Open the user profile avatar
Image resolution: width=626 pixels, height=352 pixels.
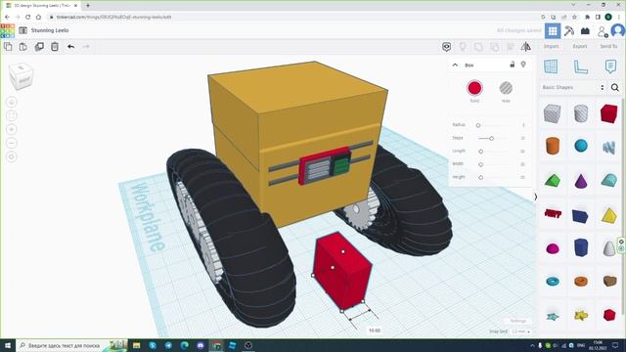click(618, 30)
